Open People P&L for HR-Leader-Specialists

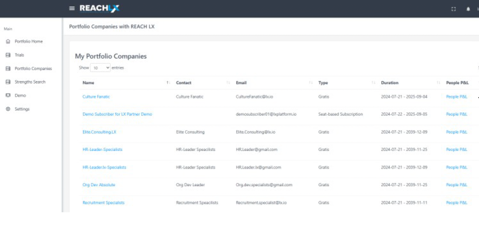[x=457, y=149]
